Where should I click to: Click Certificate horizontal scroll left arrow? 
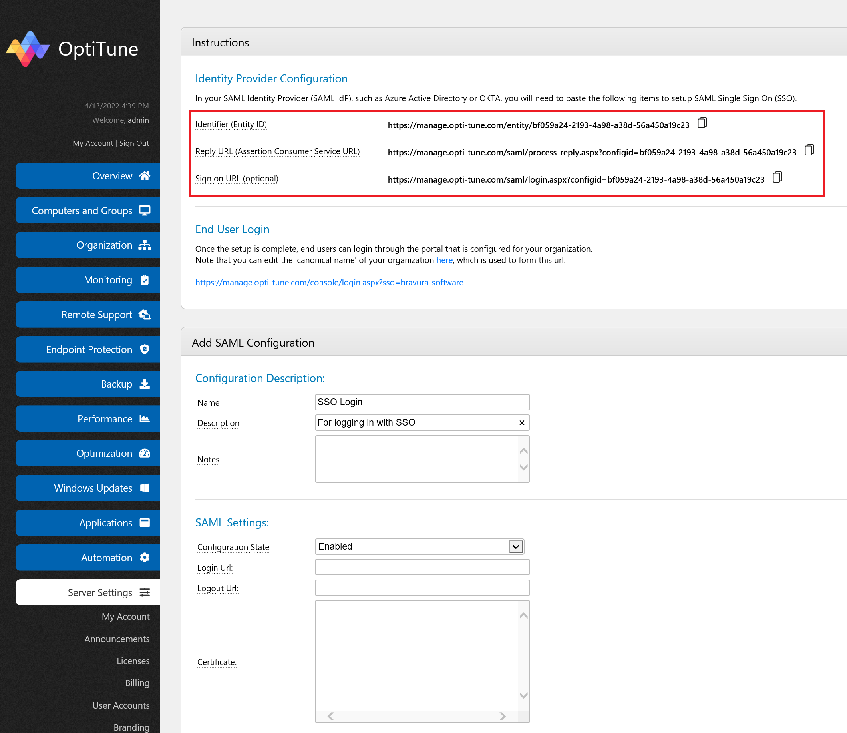[331, 716]
